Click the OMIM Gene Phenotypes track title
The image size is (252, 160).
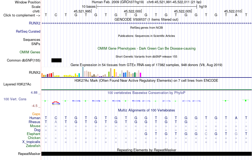[146, 48]
